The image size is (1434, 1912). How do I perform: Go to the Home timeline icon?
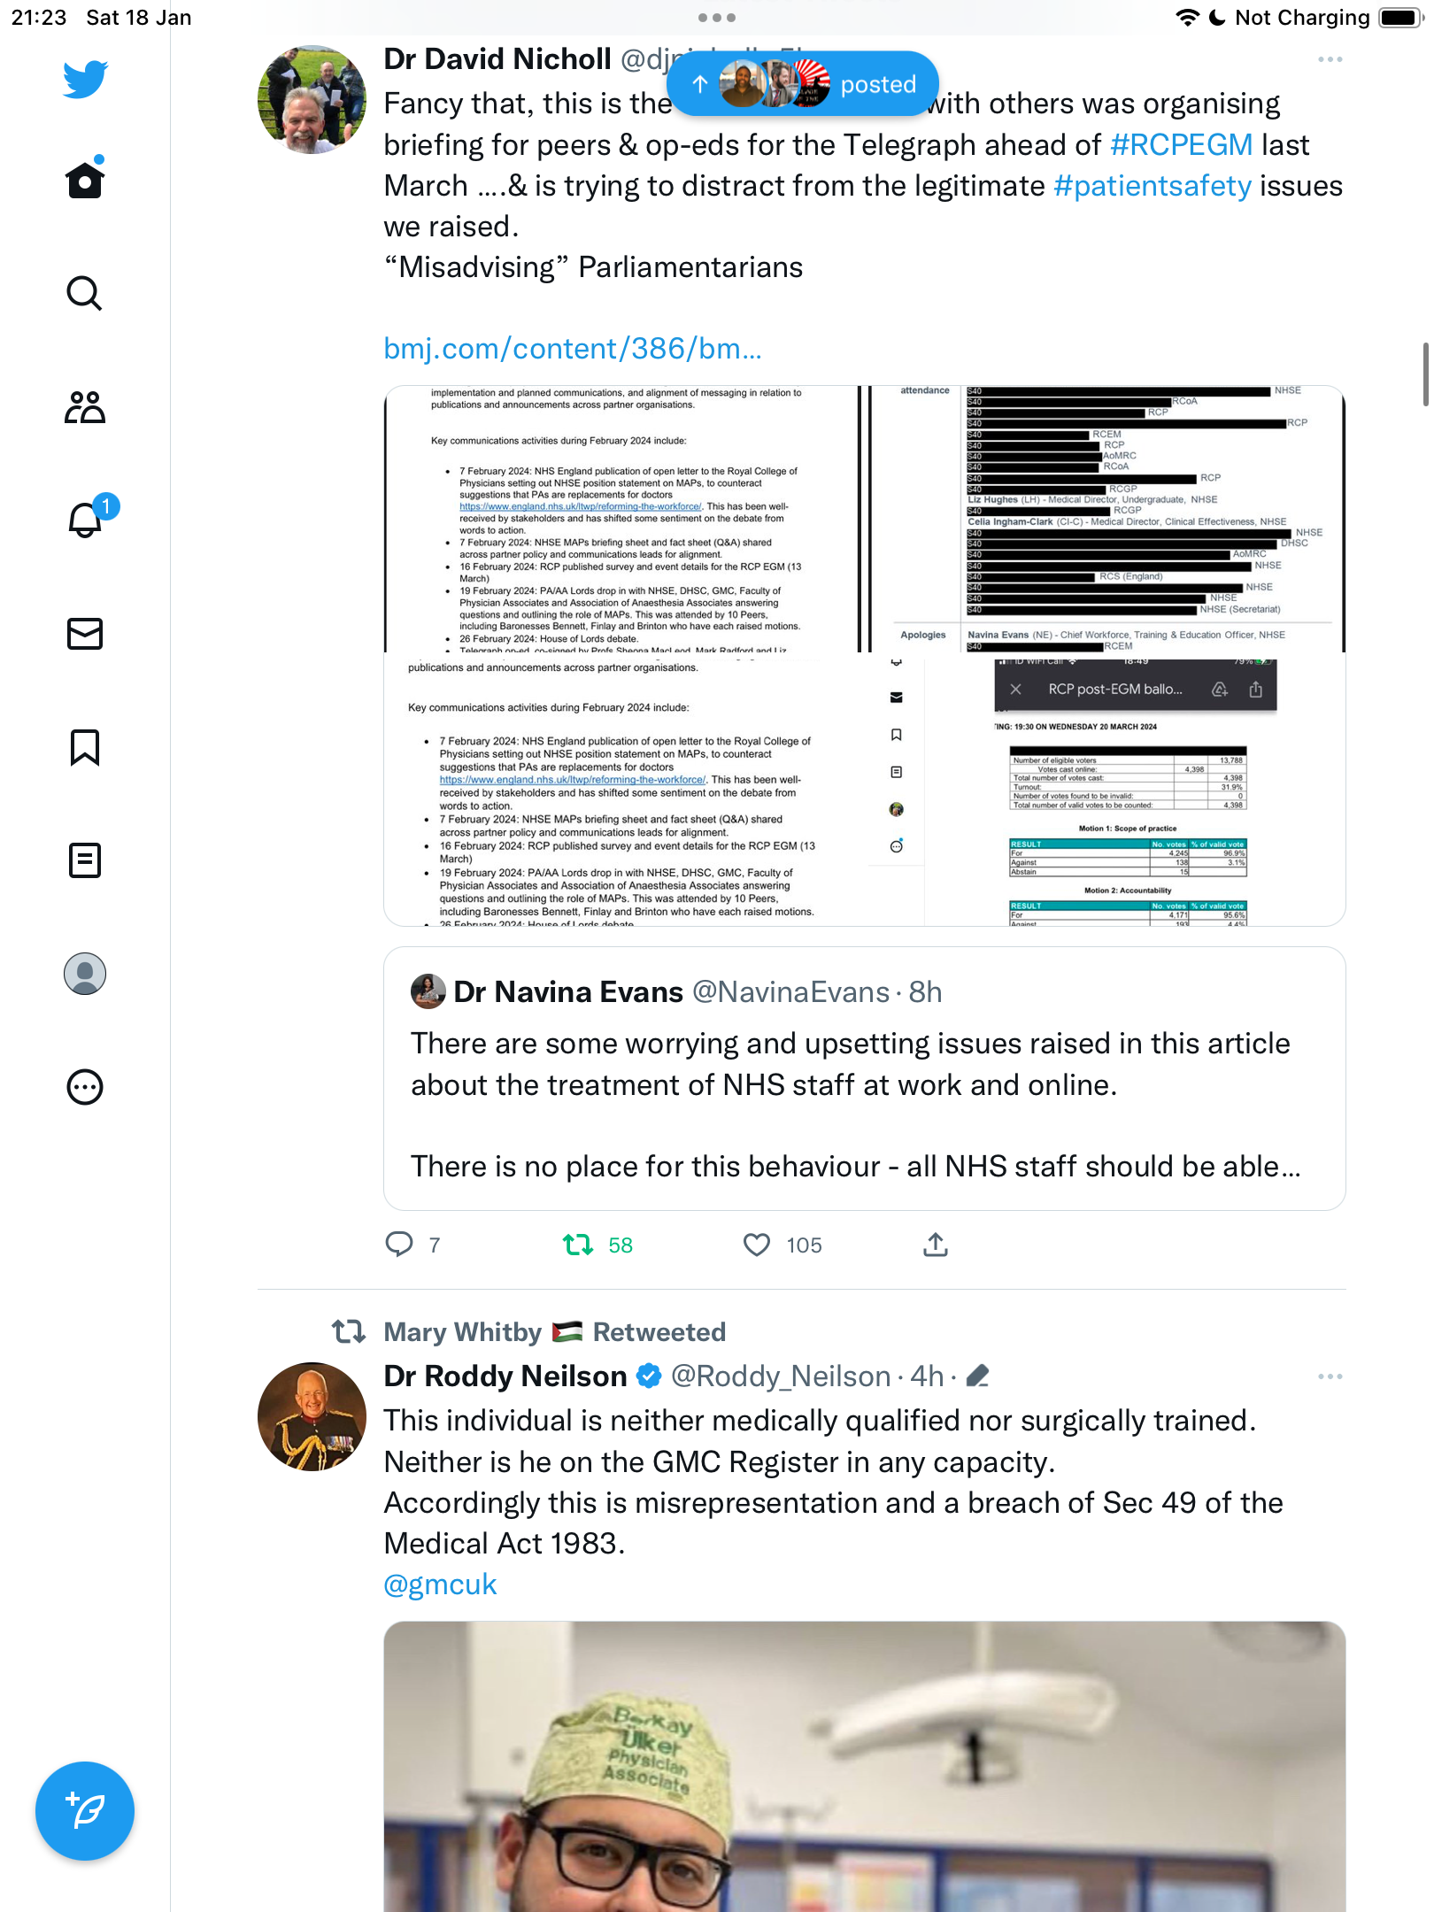[85, 180]
